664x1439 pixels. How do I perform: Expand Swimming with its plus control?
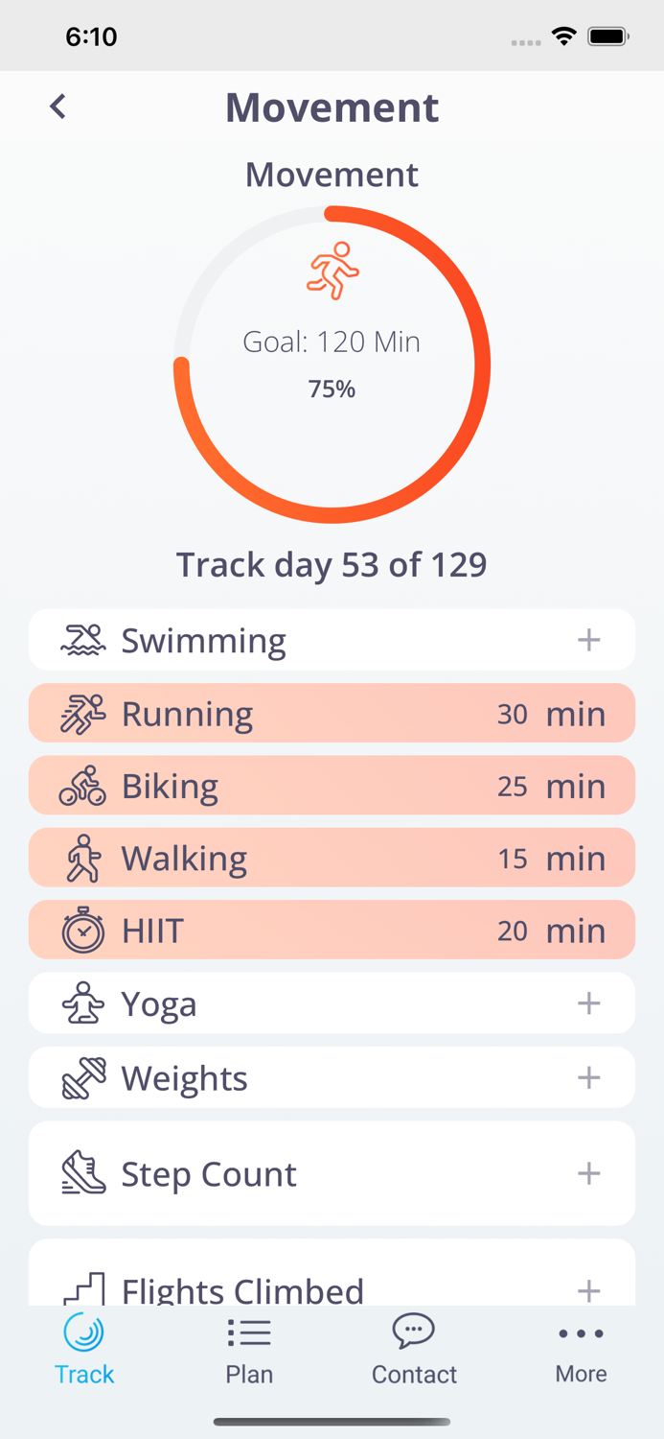tap(590, 639)
